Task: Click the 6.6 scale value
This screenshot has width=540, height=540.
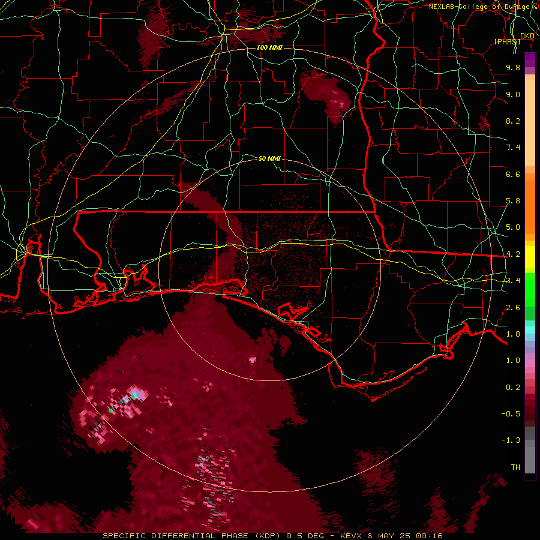Action: (x=513, y=174)
